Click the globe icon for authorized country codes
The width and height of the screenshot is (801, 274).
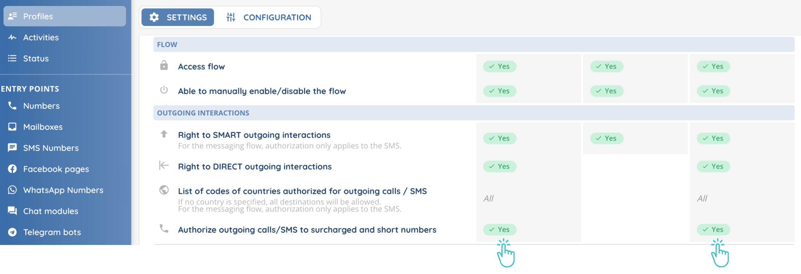pyautogui.click(x=164, y=190)
